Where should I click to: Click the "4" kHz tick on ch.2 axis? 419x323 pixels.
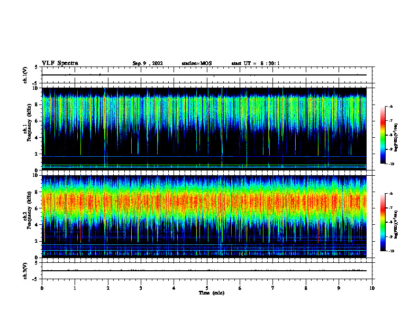(37, 225)
